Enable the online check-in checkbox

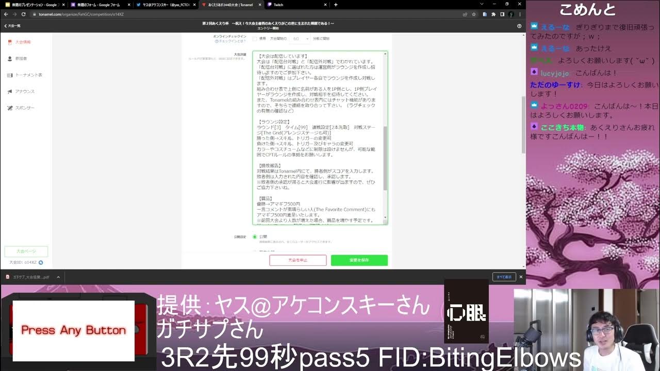click(255, 39)
